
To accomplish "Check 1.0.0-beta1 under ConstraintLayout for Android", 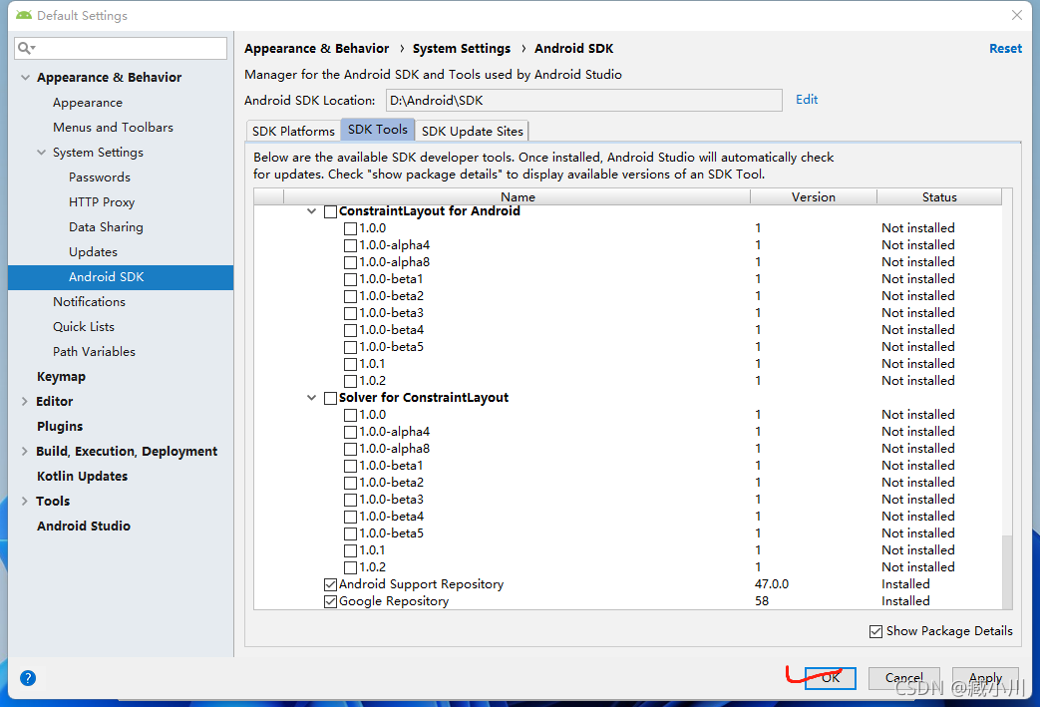I will coord(350,279).
